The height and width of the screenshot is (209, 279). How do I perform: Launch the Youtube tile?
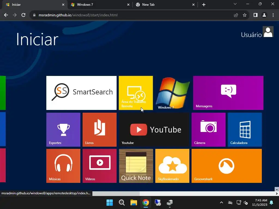[154, 130]
